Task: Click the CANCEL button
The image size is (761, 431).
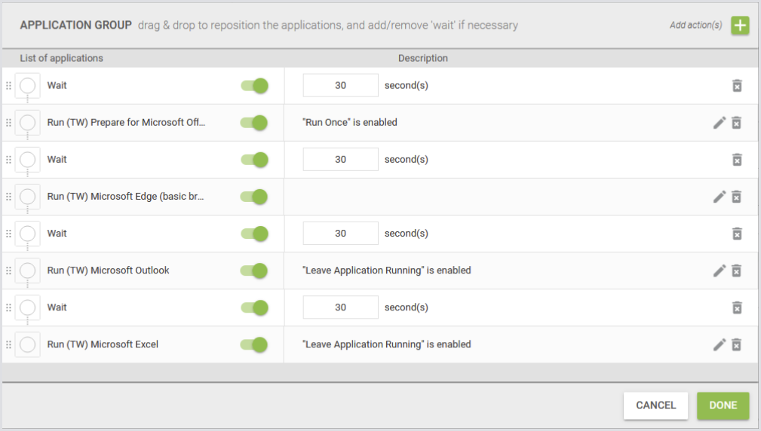Action: [655, 405]
